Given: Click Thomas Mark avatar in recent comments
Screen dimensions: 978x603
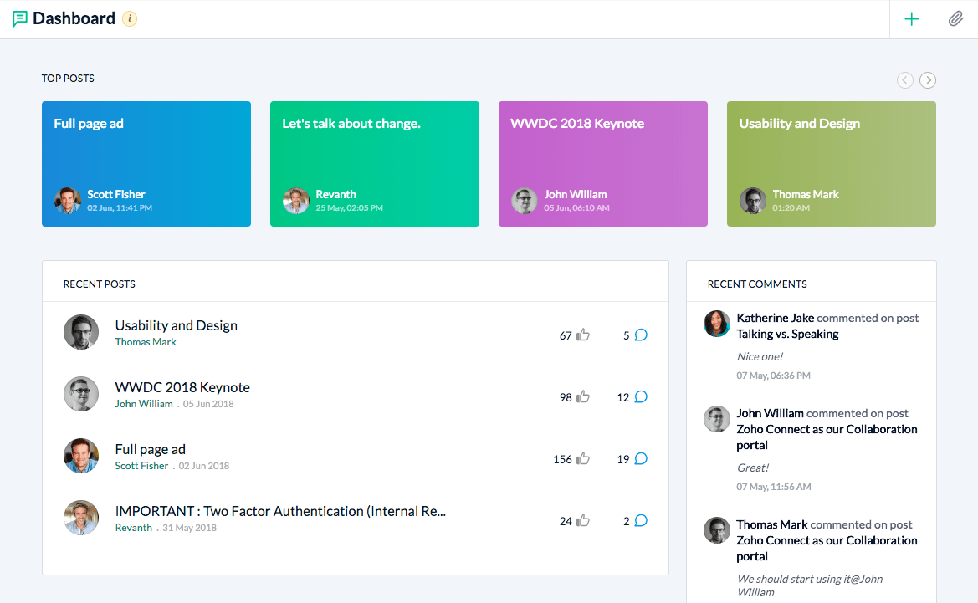Looking at the screenshot, I should click(717, 530).
